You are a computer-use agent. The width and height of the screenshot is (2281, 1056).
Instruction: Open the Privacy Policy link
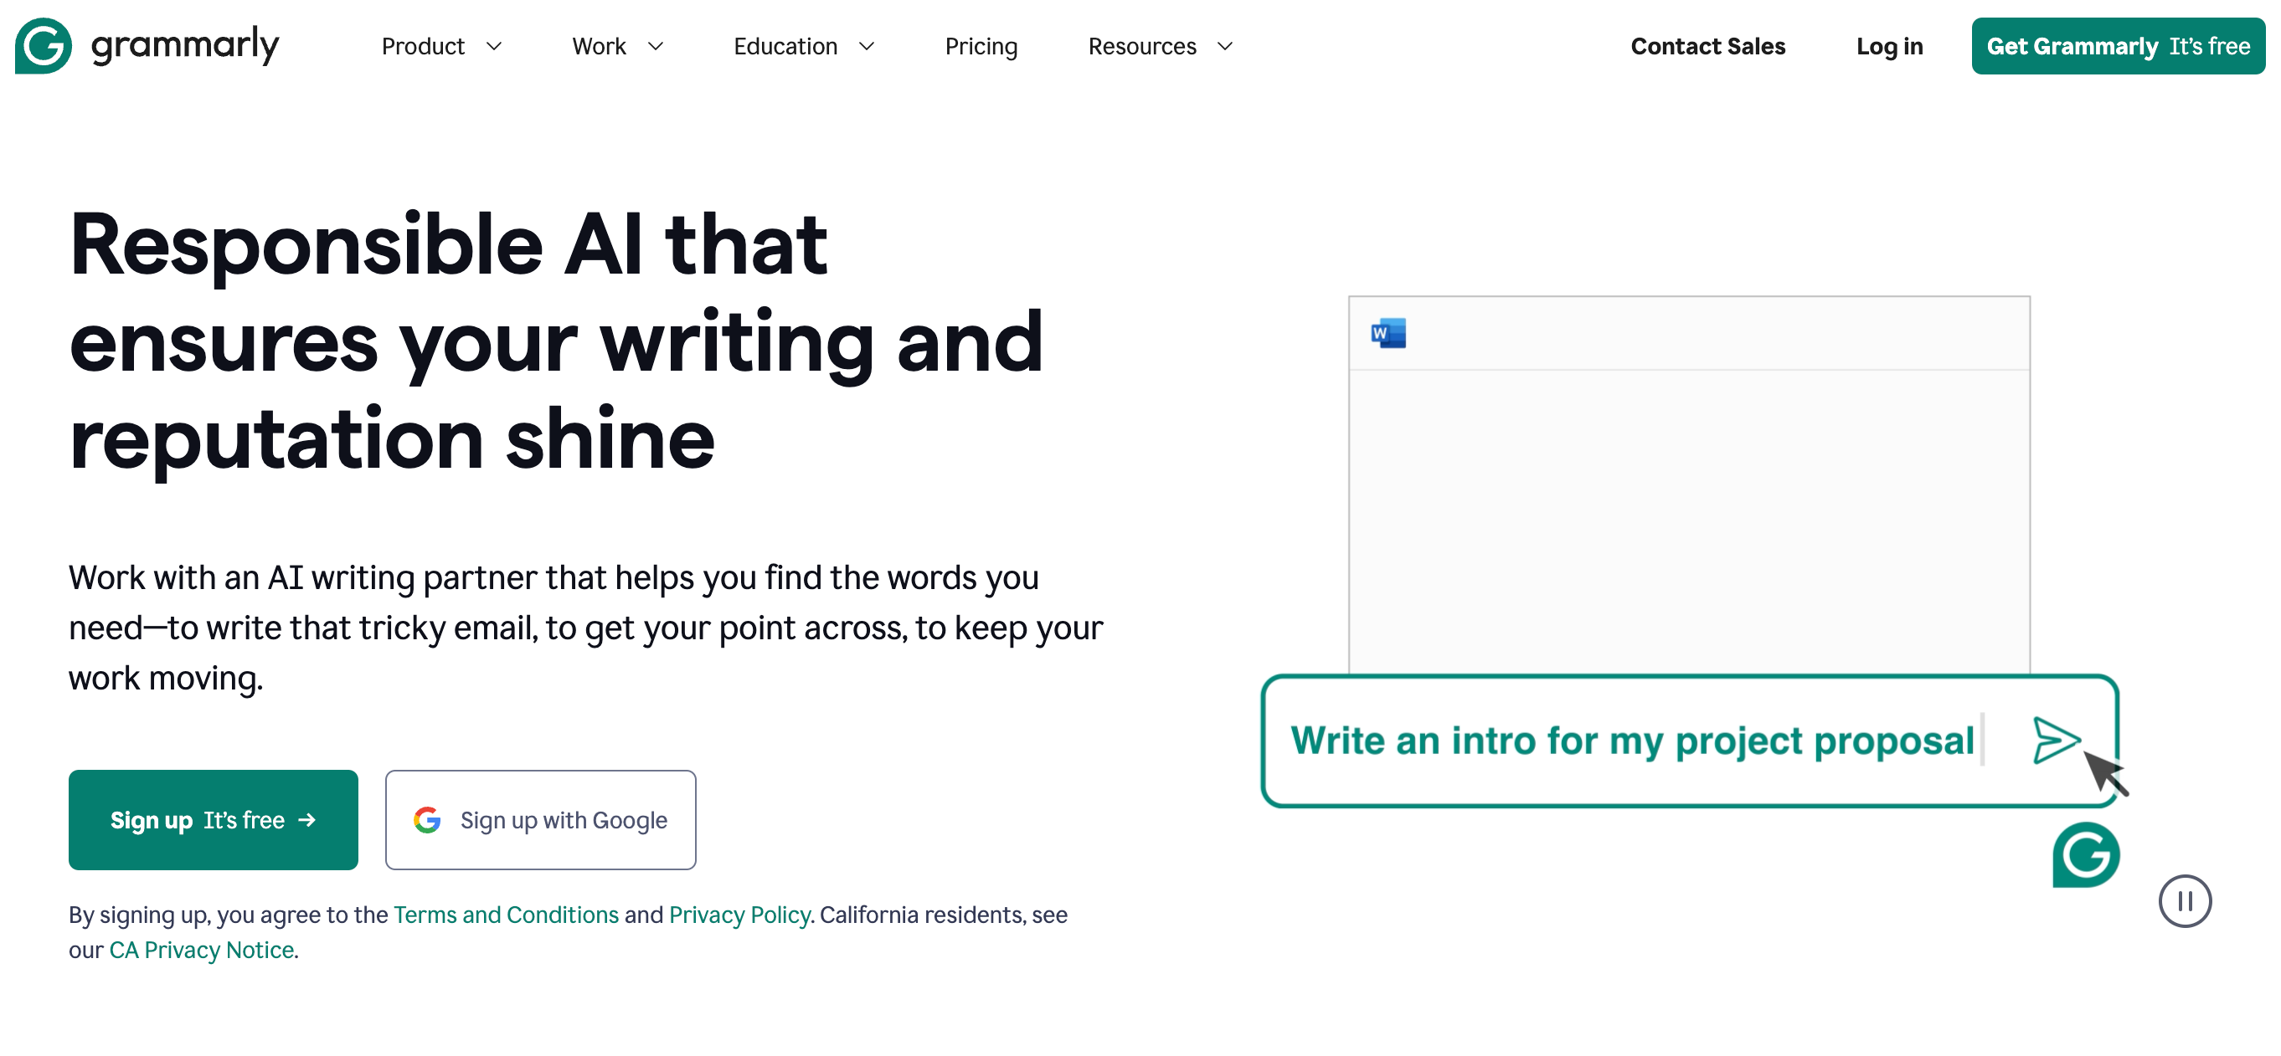[x=739, y=915]
